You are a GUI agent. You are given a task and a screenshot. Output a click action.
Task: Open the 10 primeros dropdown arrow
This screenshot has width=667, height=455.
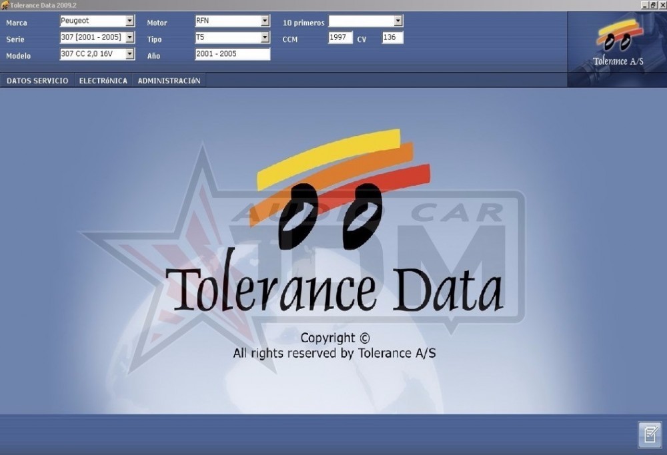(398, 21)
